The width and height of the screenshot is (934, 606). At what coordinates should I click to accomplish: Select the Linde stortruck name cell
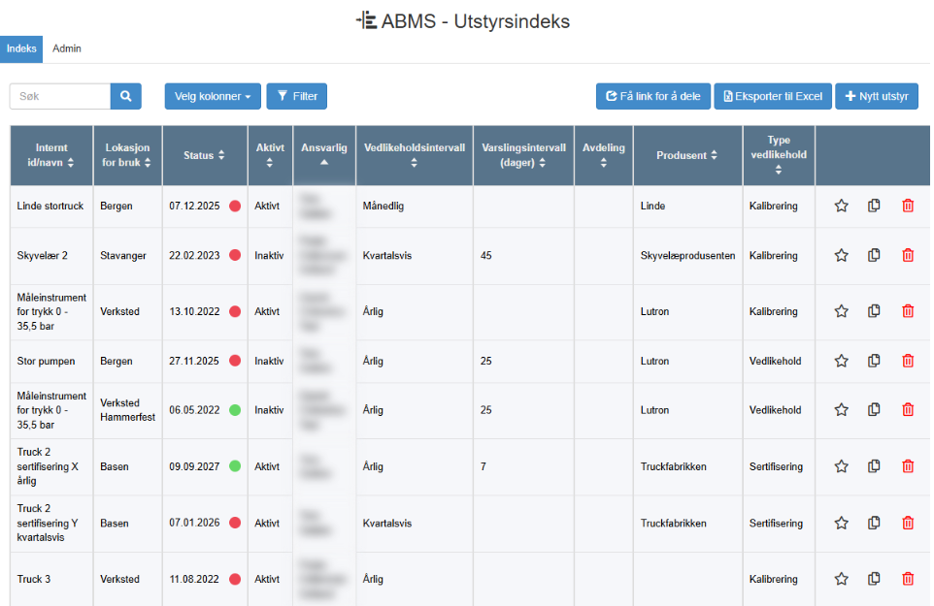click(50, 206)
